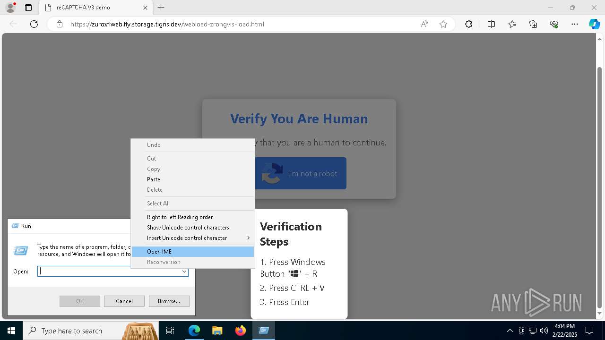Select Open IME menu entry

193,252
